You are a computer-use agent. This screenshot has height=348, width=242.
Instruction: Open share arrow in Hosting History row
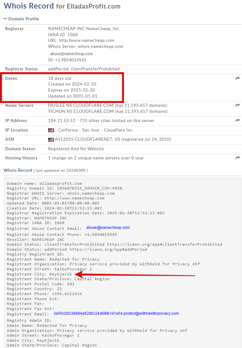click(x=238, y=158)
